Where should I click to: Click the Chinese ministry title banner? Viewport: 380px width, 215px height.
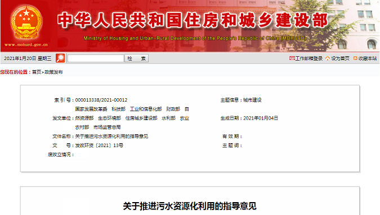click(193, 20)
